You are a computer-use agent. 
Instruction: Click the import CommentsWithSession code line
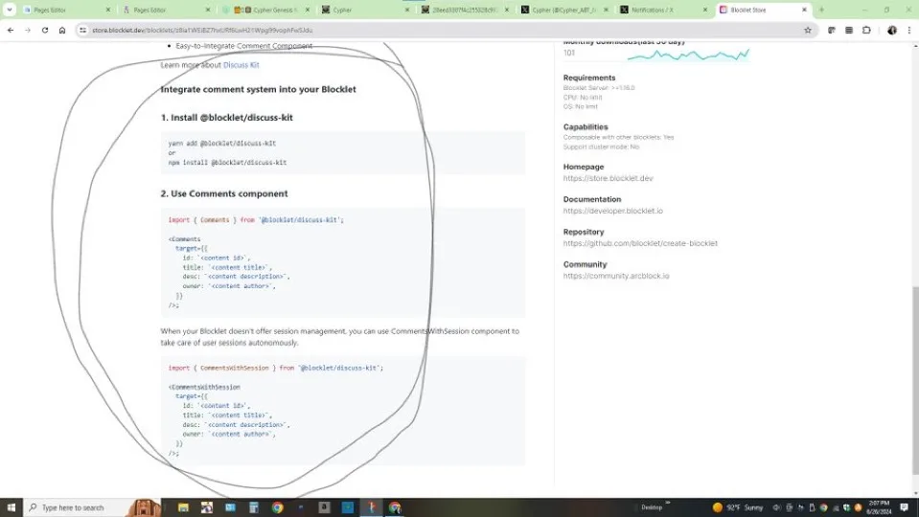click(x=275, y=368)
